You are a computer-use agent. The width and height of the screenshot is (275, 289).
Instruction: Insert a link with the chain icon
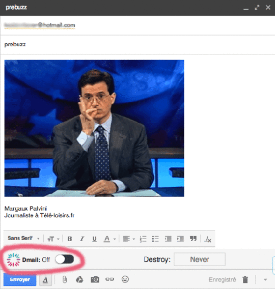[x=109, y=279]
